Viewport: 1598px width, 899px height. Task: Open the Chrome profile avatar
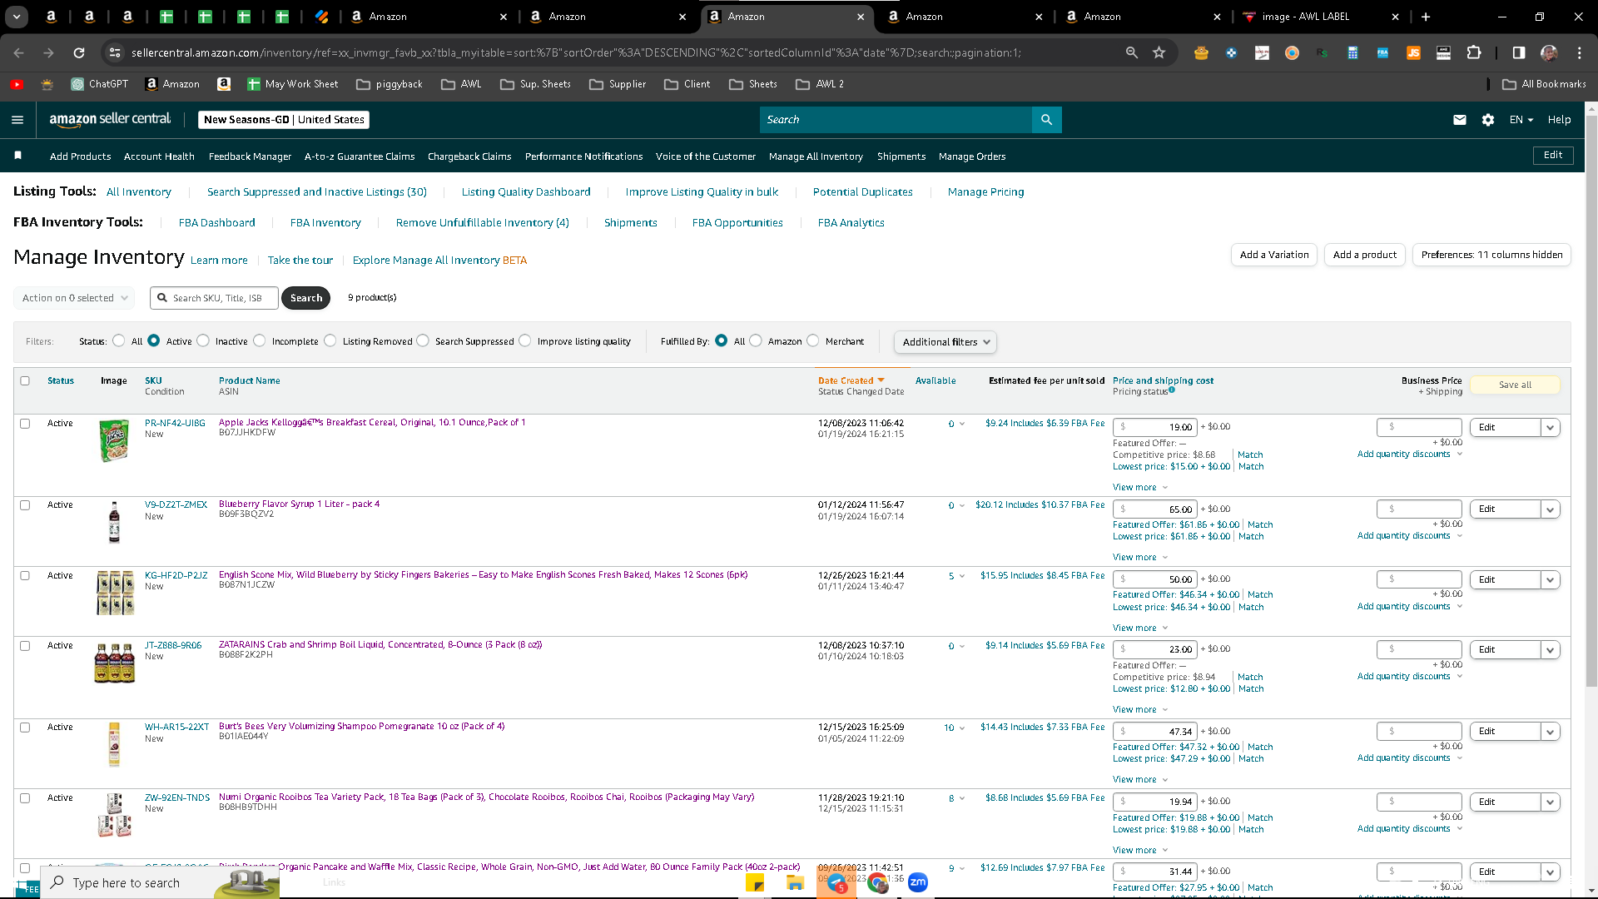1549,52
